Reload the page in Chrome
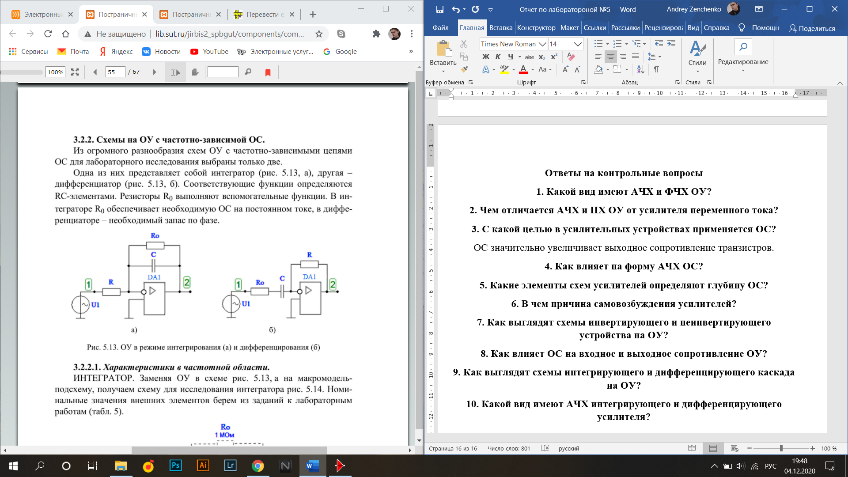The width and height of the screenshot is (848, 477). [48, 34]
